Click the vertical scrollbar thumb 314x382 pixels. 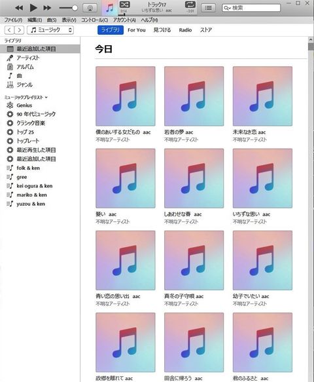(x=311, y=47)
